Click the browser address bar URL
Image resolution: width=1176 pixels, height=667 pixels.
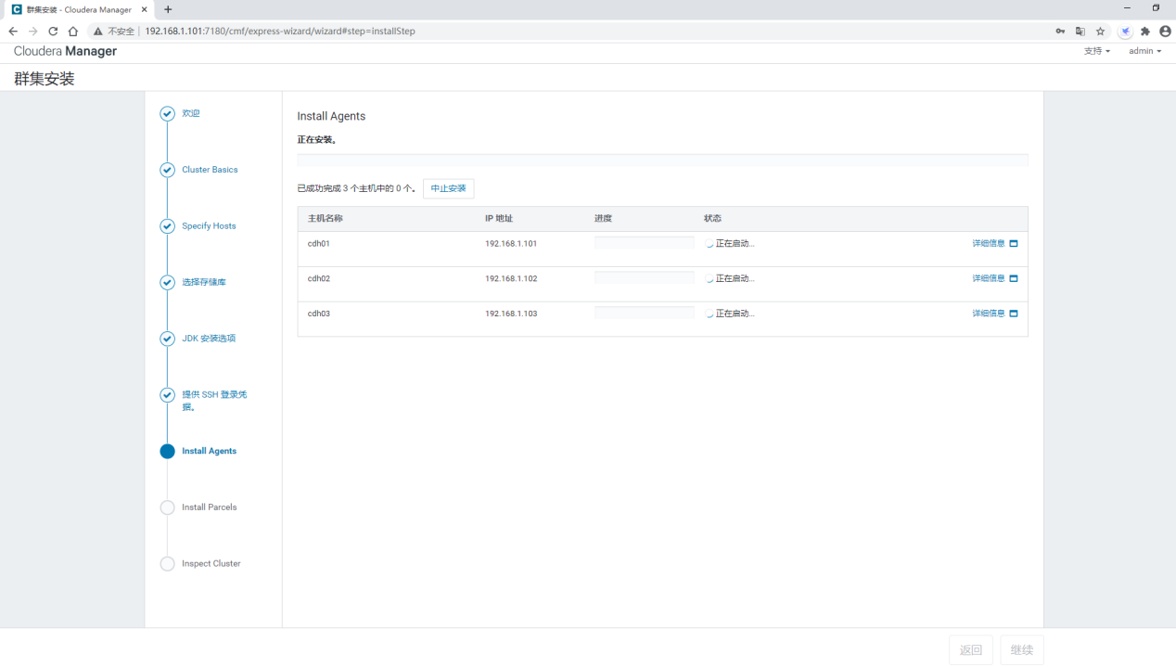[x=280, y=31]
